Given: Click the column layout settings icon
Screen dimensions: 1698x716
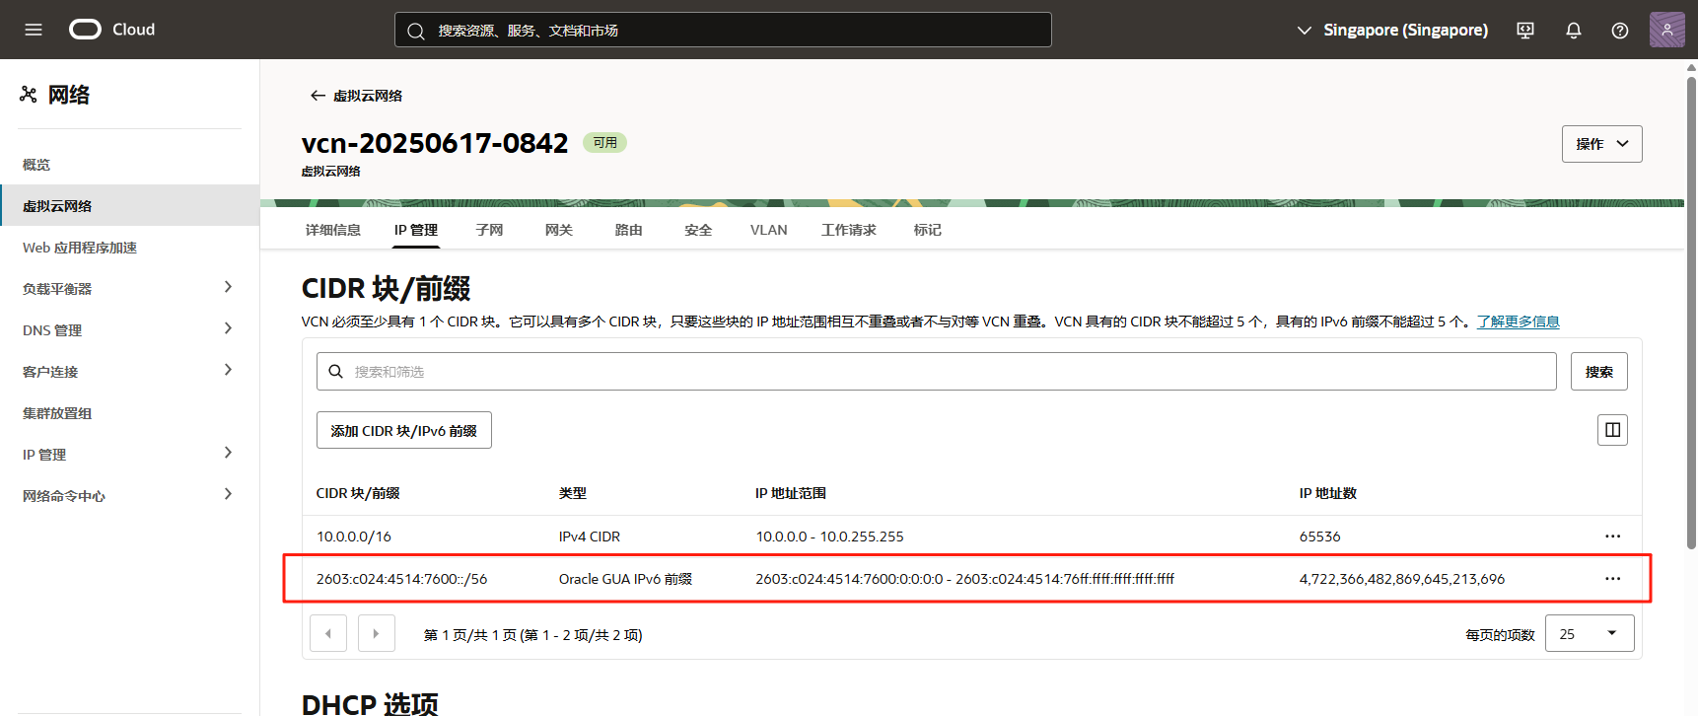Looking at the screenshot, I should tap(1612, 430).
